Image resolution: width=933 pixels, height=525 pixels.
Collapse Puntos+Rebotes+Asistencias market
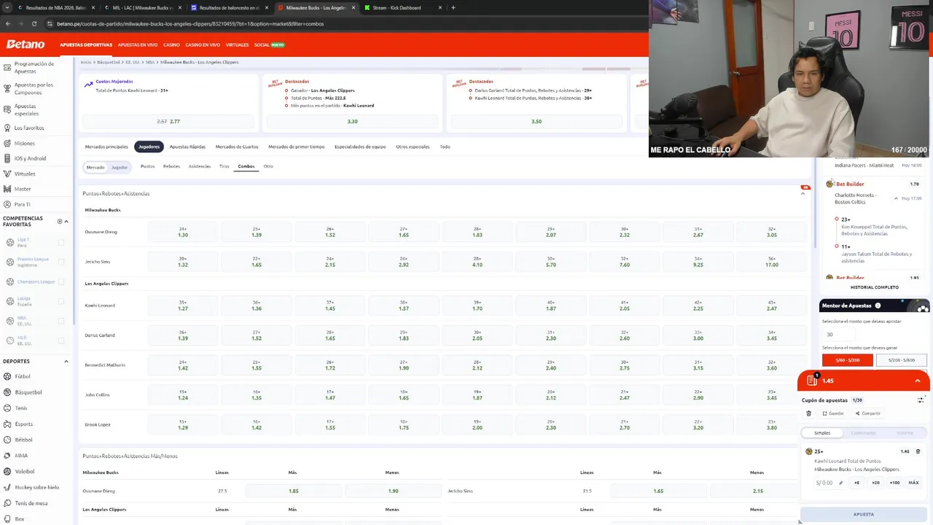pyautogui.click(x=803, y=193)
